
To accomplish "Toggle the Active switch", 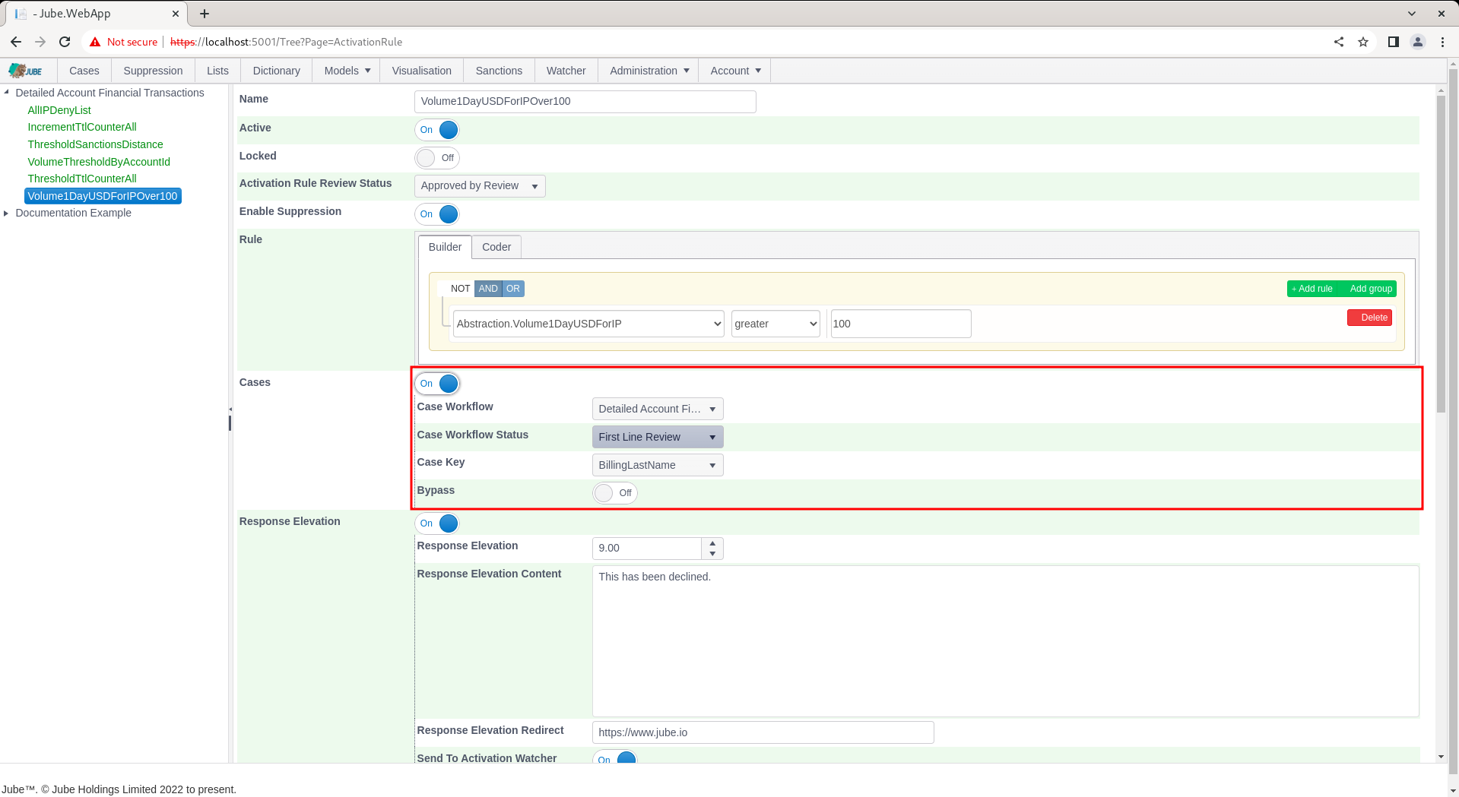I will coord(437,130).
